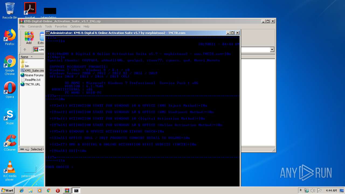Select the takendating desktop file icon
The image size is (345, 194).
coord(50,13)
